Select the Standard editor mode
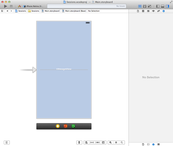 click(140, 6)
